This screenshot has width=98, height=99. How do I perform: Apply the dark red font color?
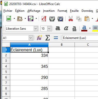point(84,28)
